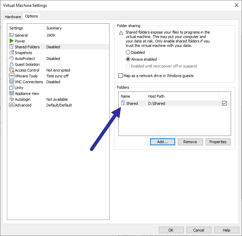Click the Autologin user icon
Viewport: 242px width, 236px height.
point(12,99)
